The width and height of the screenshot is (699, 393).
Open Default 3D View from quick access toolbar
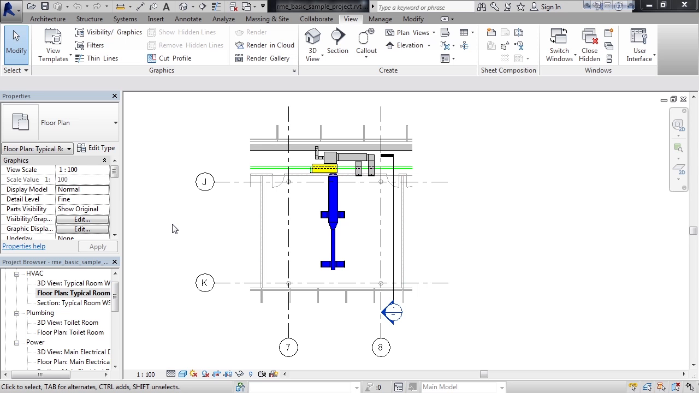coord(183,7)
